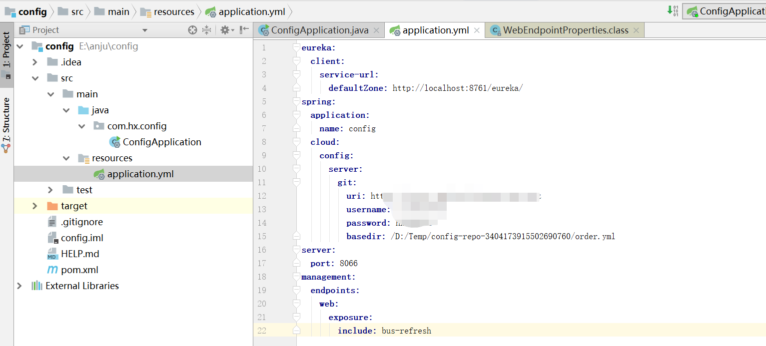Viewport: 766px width, 346px height.
Task: Click application.yml in the breadcrumb bar
Action: tap(252, 11)
